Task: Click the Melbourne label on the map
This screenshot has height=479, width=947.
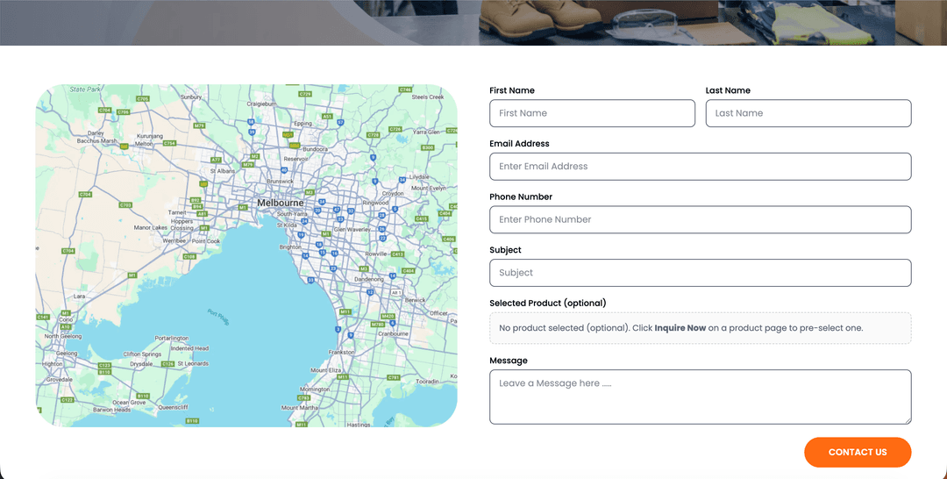Action: (281, 203)
